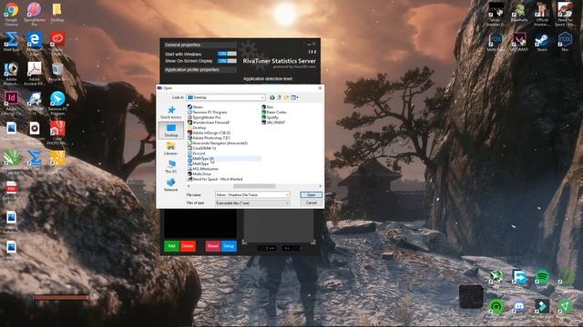
Task: Select CorelDRAW 12 in file list
Action: [202, 148]
